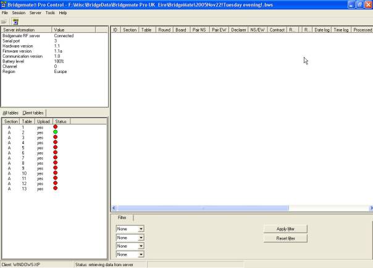
Task: Switch to the All tables tab
Action: tap(10, 113)
